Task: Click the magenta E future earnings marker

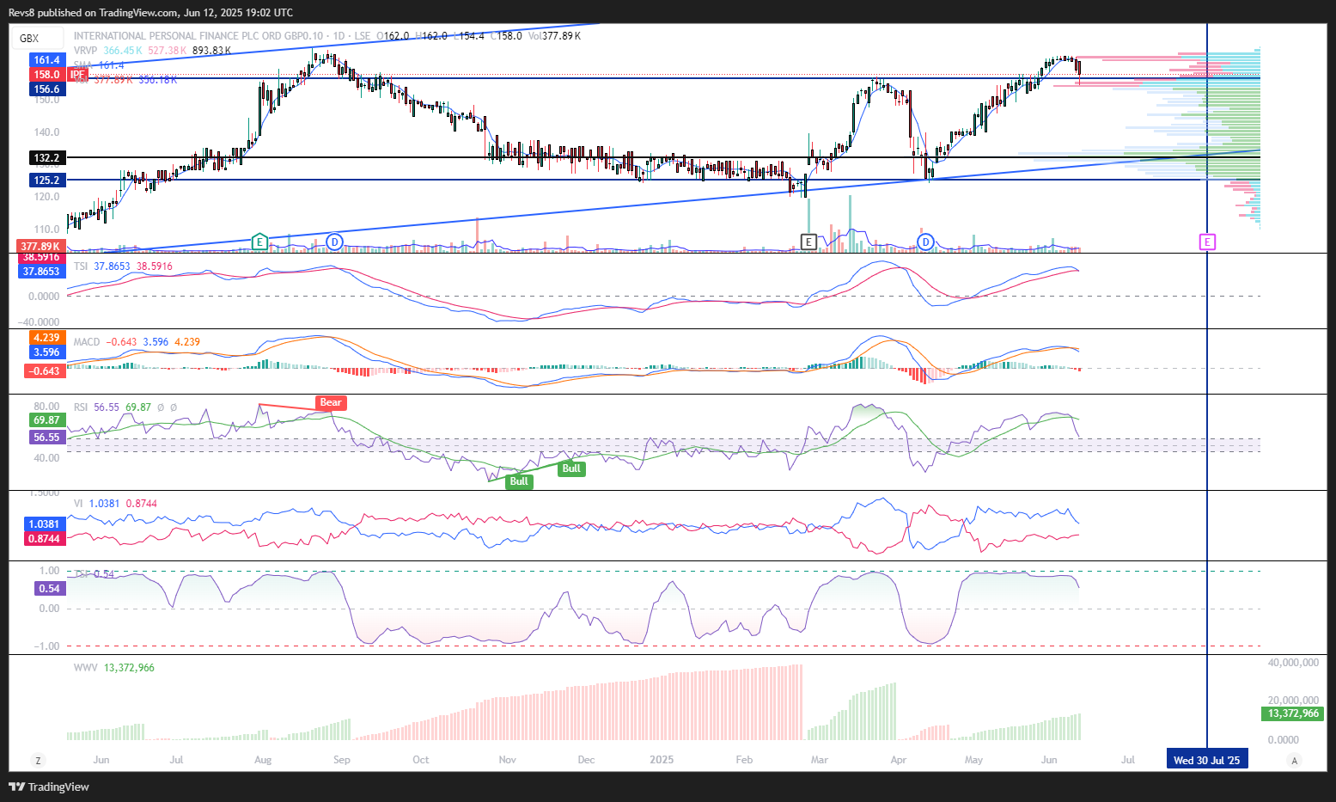Action: [x=1207, y=242]
